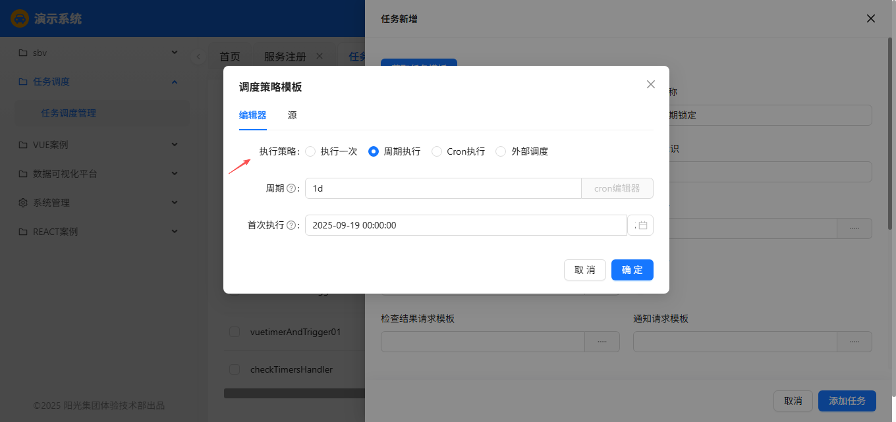The height and width of the screenshot is (422, 896).
Task: Expand the 数据可视化平台 menu
Action: coord(175,174)
